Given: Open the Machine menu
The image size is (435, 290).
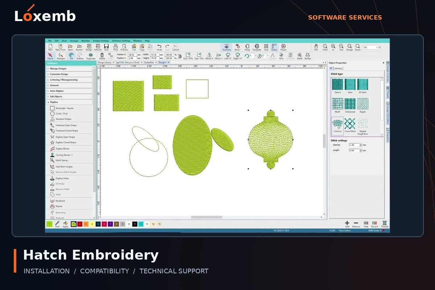Looking at the screenshot, I should (86, 41).
